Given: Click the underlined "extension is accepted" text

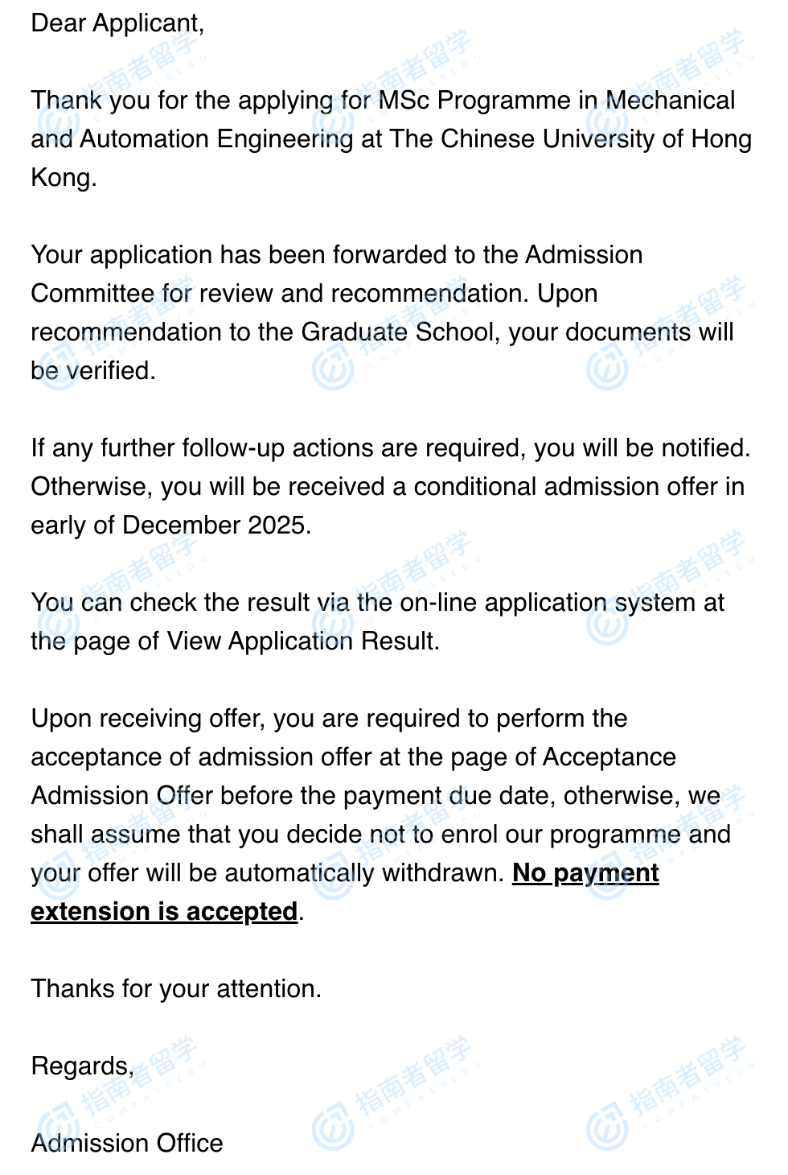Looking at the screenshot, I should tap(164, 912).
